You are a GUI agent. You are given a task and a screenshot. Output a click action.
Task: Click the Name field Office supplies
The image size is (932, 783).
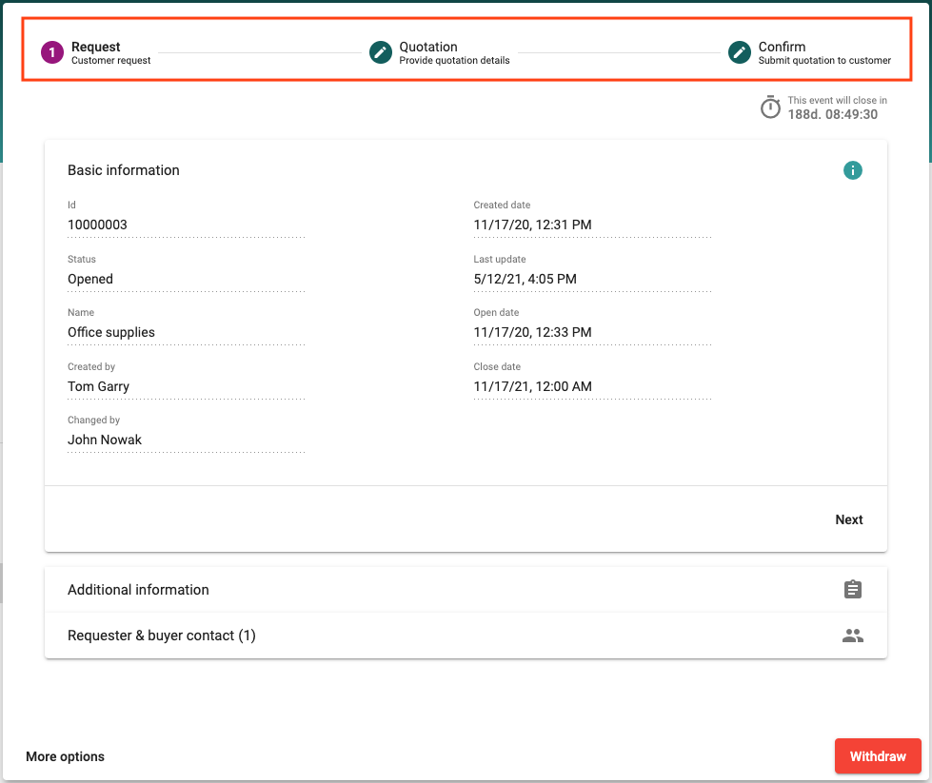point(111,333)
